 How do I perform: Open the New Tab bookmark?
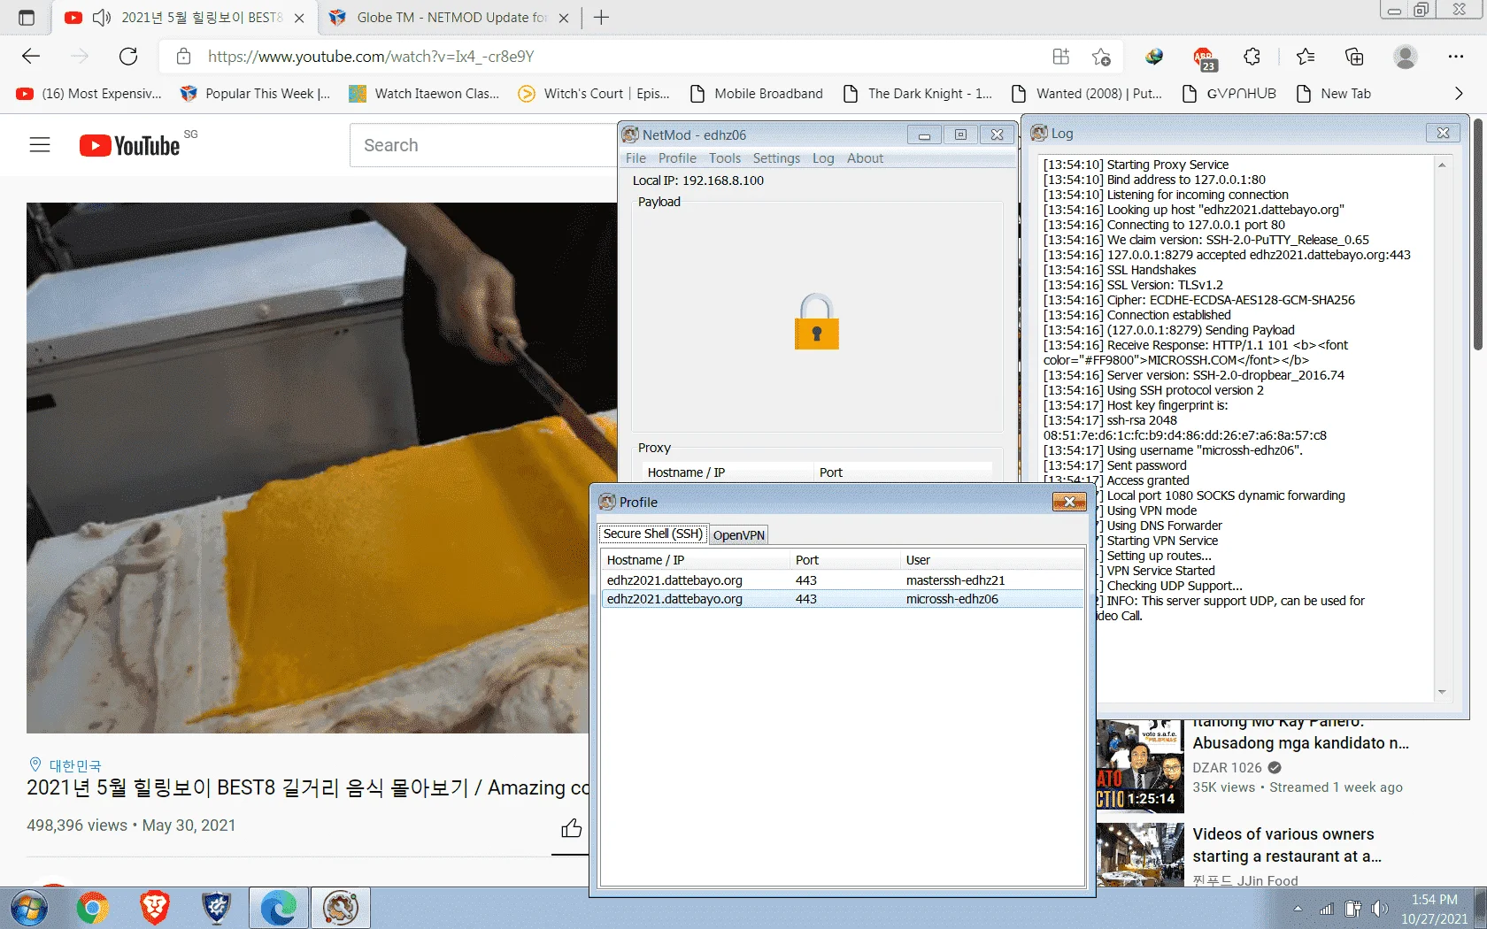pyautogui.click(x=1333, y=94)
